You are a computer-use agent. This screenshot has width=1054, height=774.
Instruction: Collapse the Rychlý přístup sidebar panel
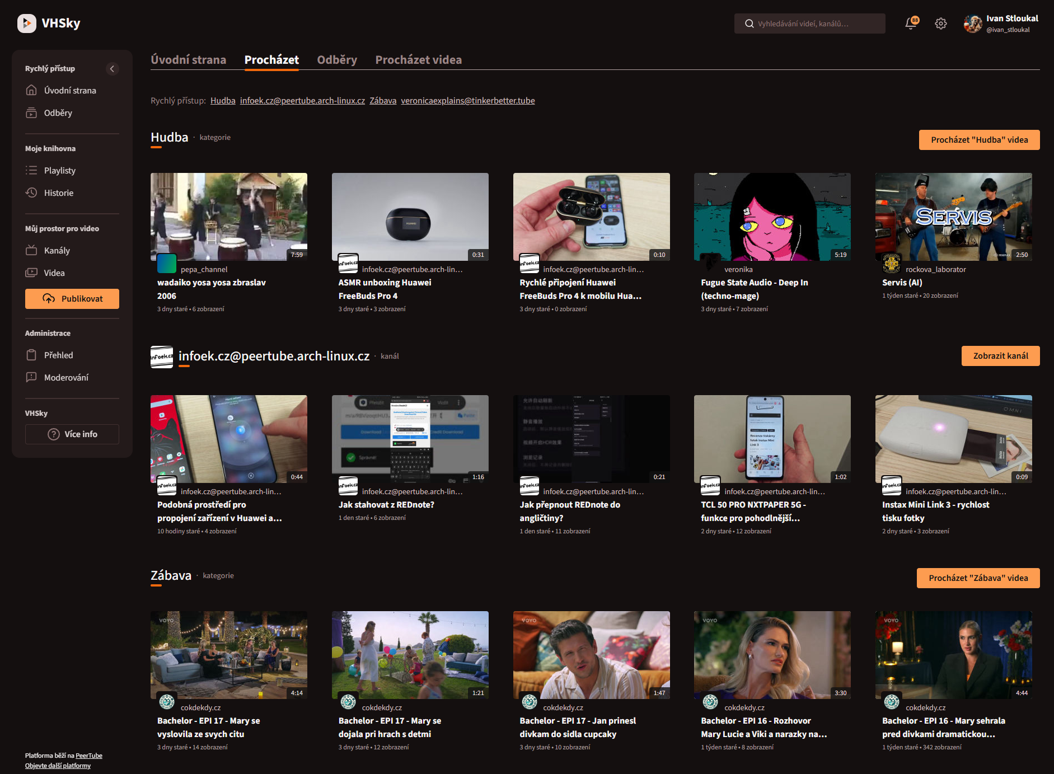(x=112, y=69)
